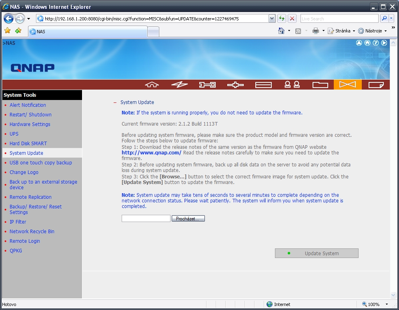Click the page scrollbar down arrow
Image resolution: width=399 pixels, height=310 pixels.
pos(393,295)
